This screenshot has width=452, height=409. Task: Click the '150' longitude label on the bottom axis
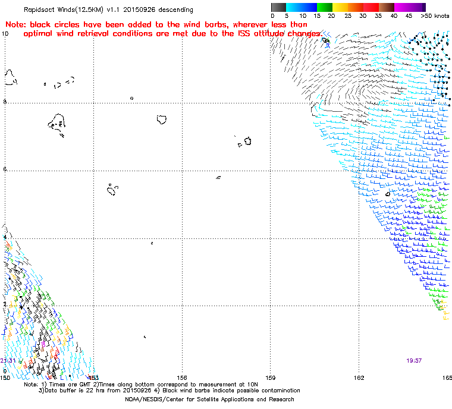5,377
